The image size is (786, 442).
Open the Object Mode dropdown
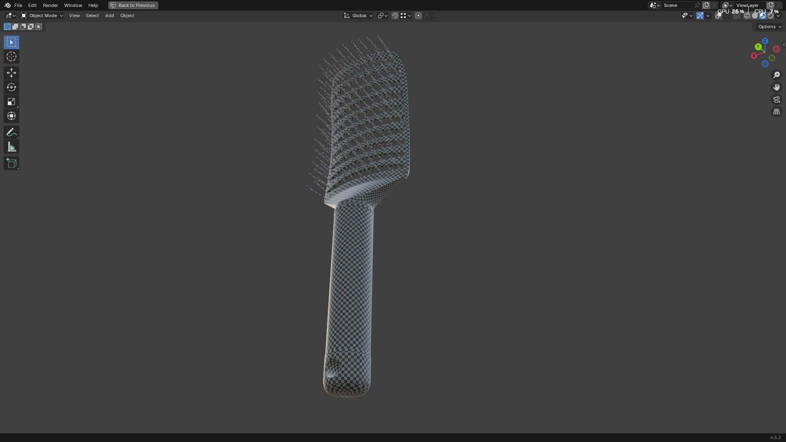42,16
